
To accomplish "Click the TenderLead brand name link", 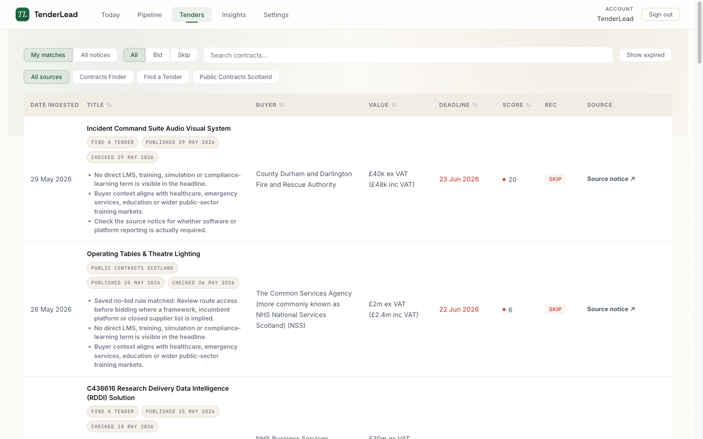I will [x=56, y=15].
